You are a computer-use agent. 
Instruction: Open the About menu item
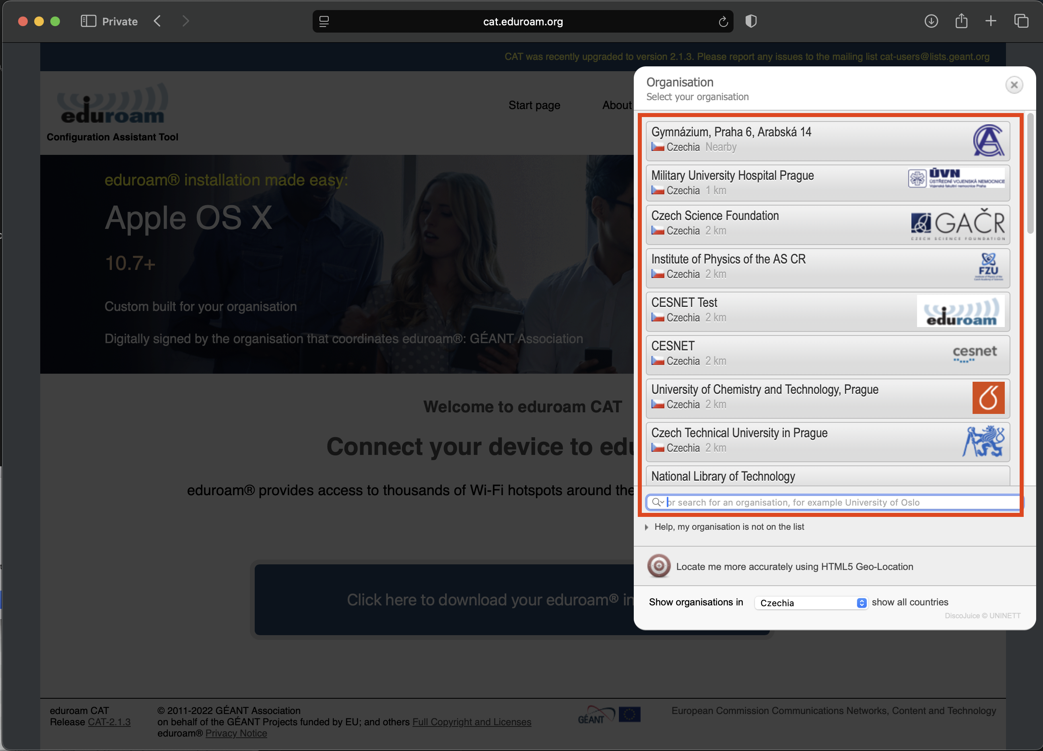[x=617, y=105]
